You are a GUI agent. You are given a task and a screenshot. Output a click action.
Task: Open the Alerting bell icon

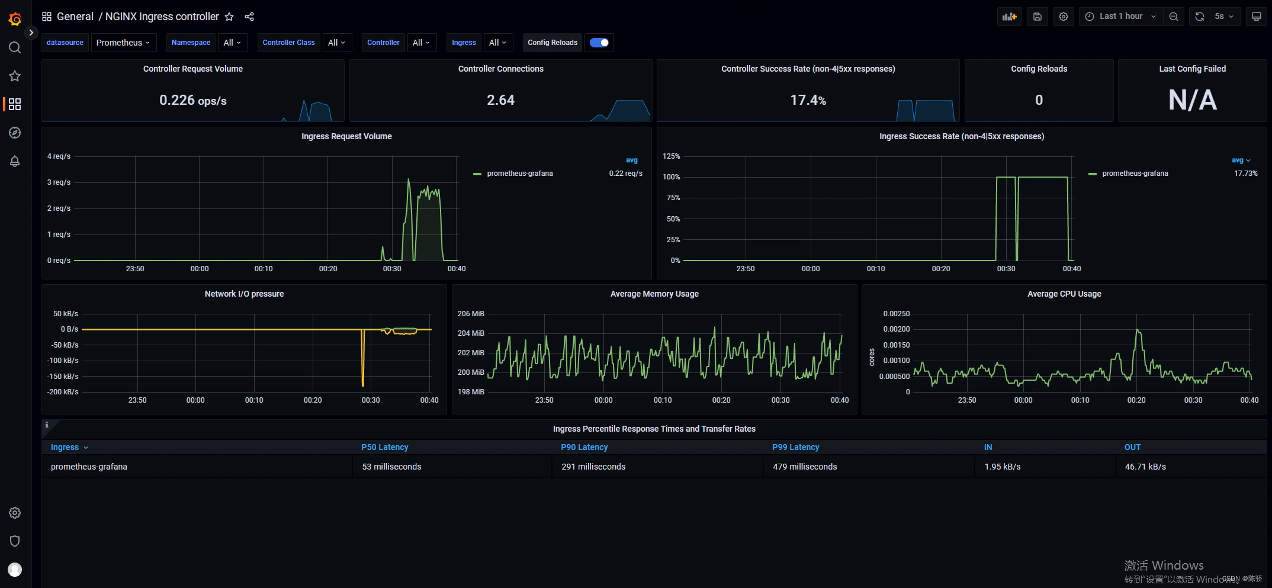[15, 161]
